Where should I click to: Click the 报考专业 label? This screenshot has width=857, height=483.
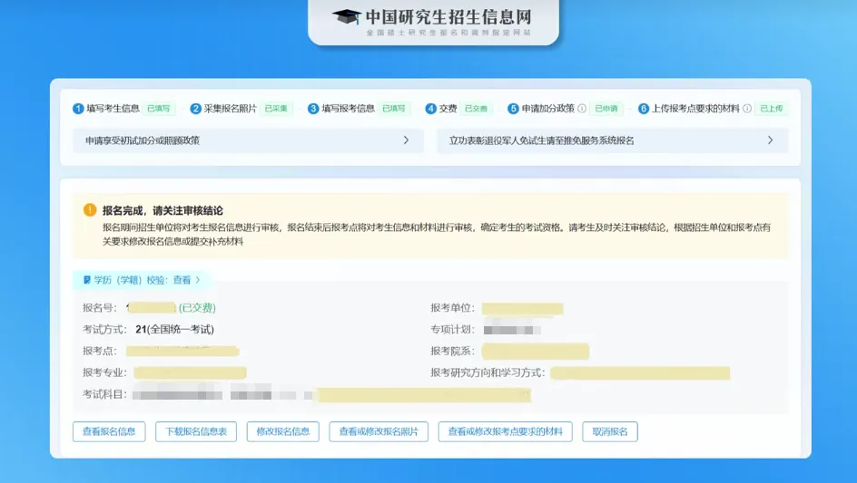click(105, 372)
